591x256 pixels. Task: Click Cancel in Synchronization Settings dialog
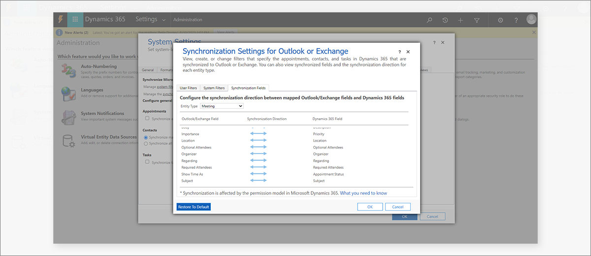[x=398, y=207]
